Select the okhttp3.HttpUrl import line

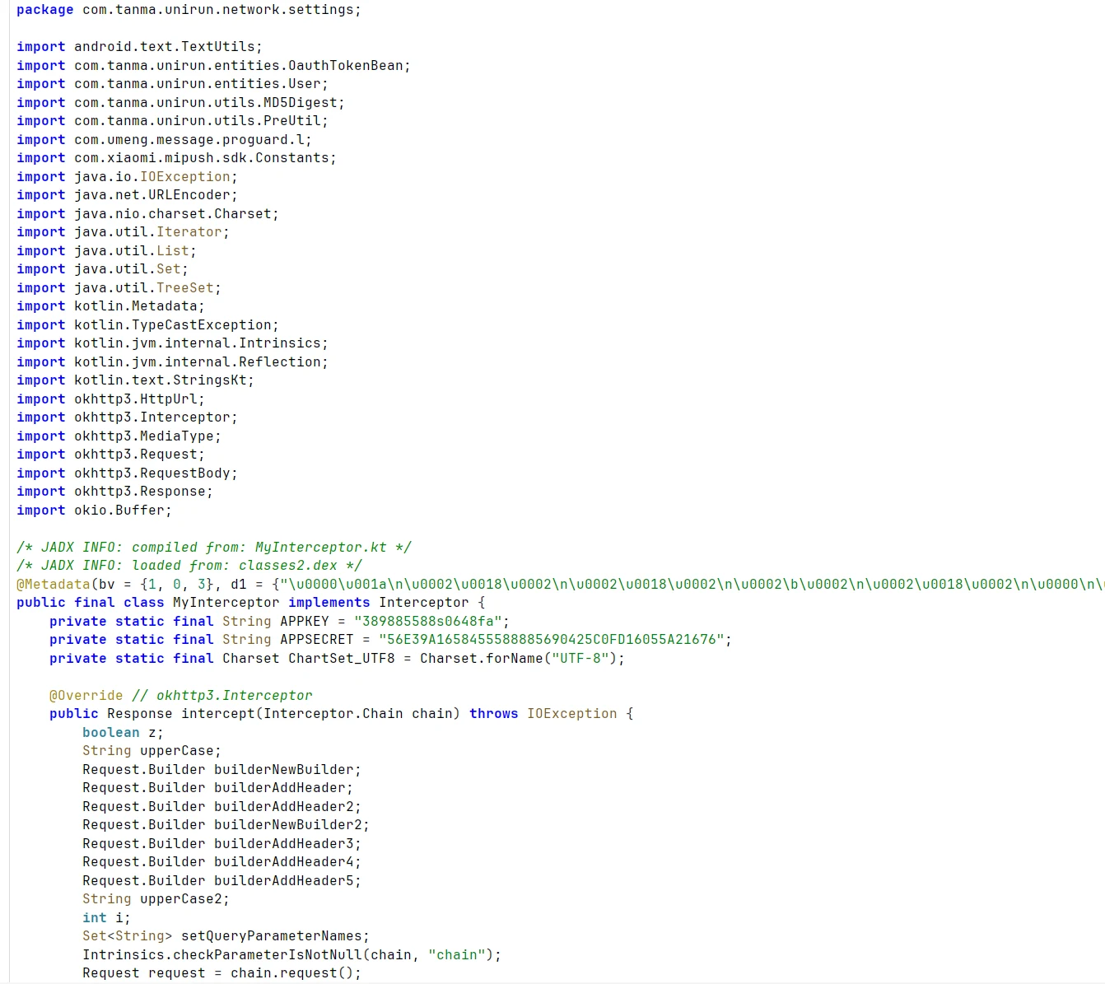[110, 399]
